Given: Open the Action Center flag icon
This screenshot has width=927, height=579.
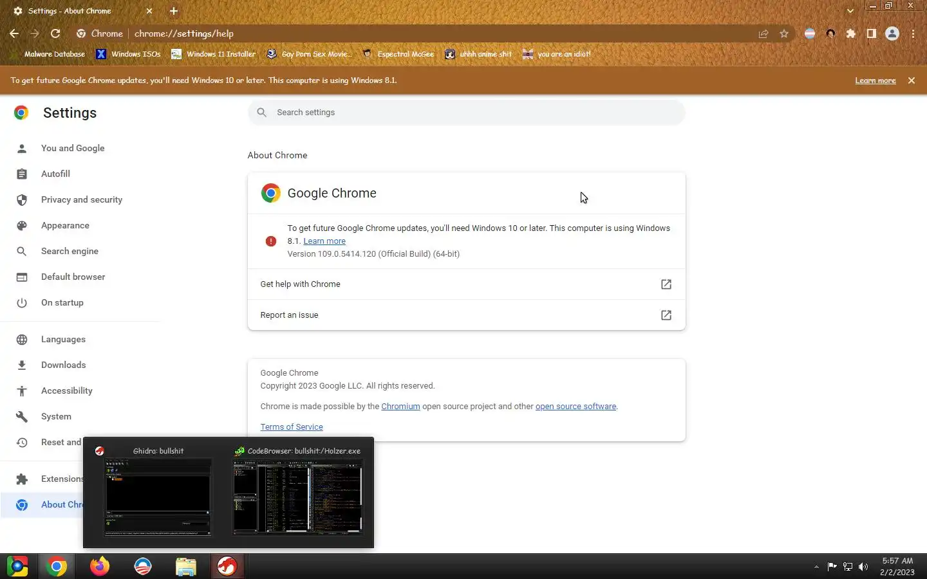Looking at the screenshot, I should pyautogui.click(x=832, y=567).
